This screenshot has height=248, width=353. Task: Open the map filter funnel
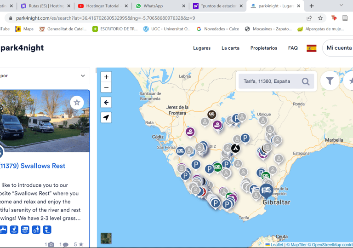click(330, 81)
